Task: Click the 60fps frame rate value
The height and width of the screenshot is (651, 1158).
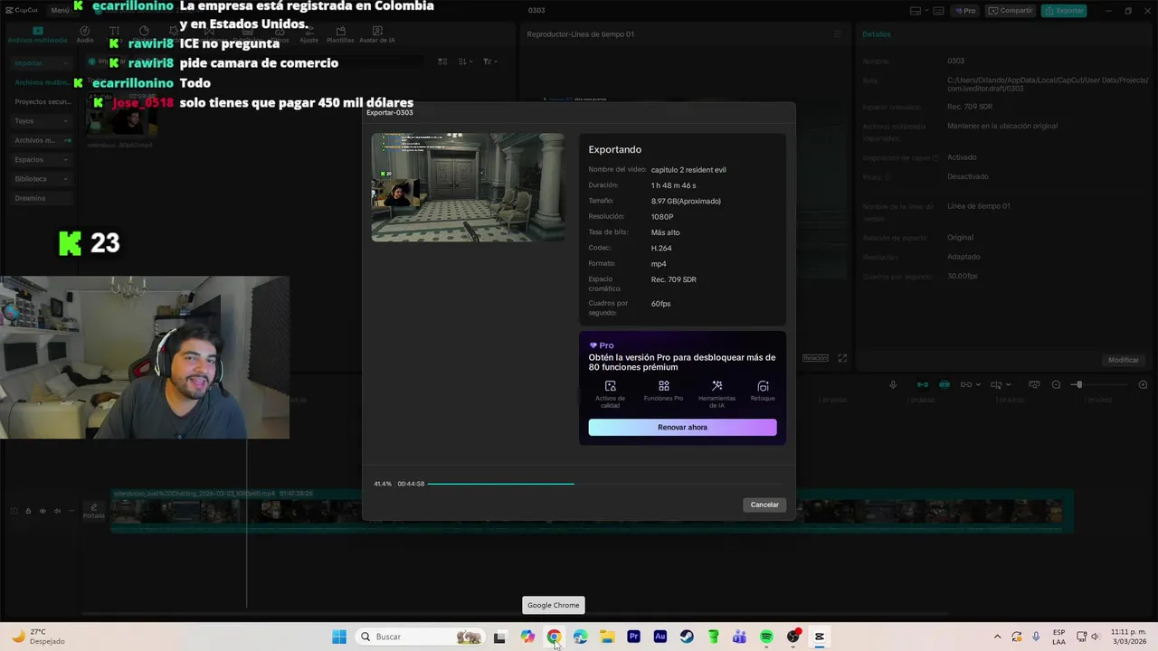Action: click(660, 304)
